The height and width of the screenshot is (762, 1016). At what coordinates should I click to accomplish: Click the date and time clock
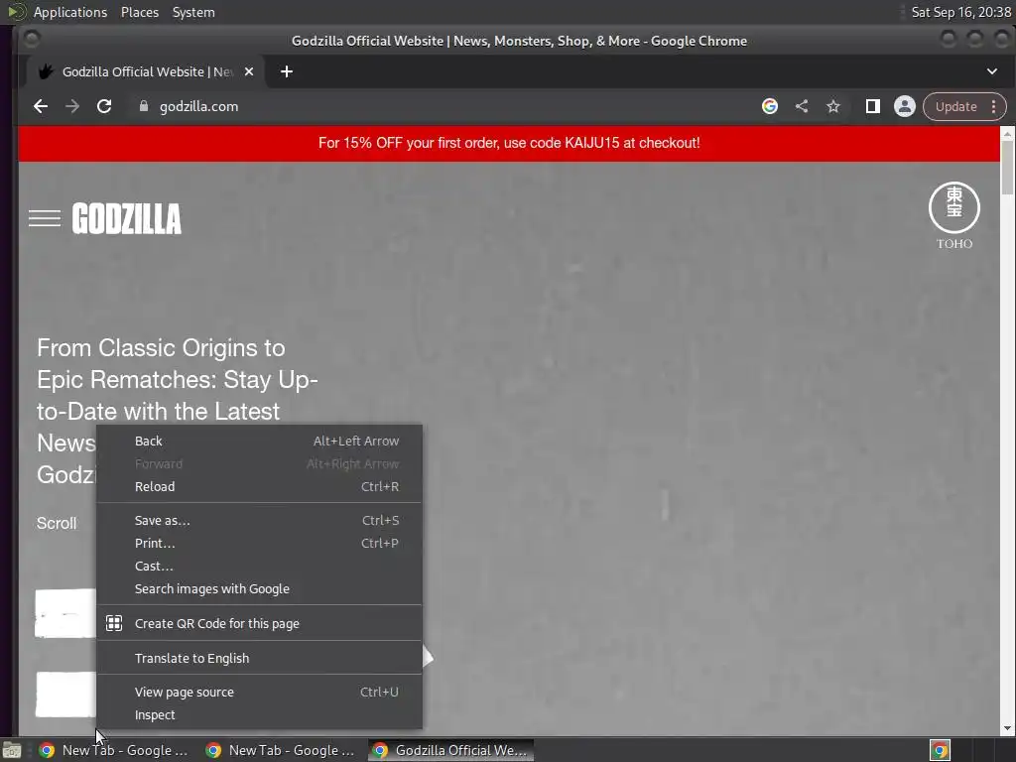(x=960, y=12)
